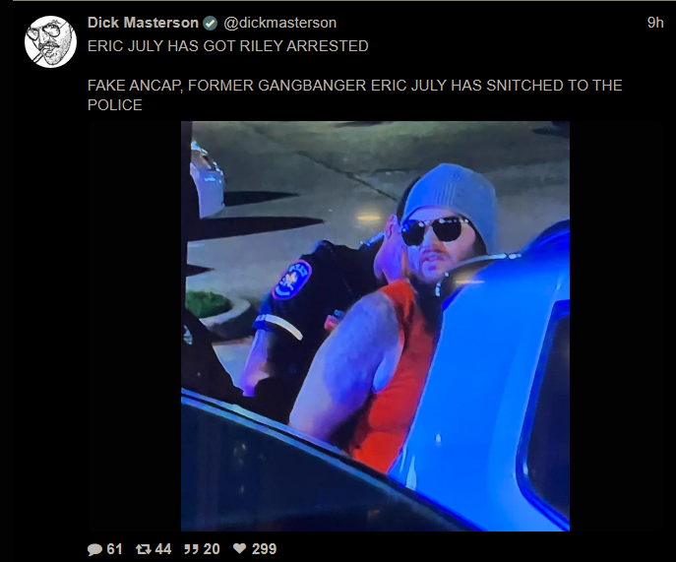
Task: Open the @dickmasterson handle link
Action: pos(279,23)
